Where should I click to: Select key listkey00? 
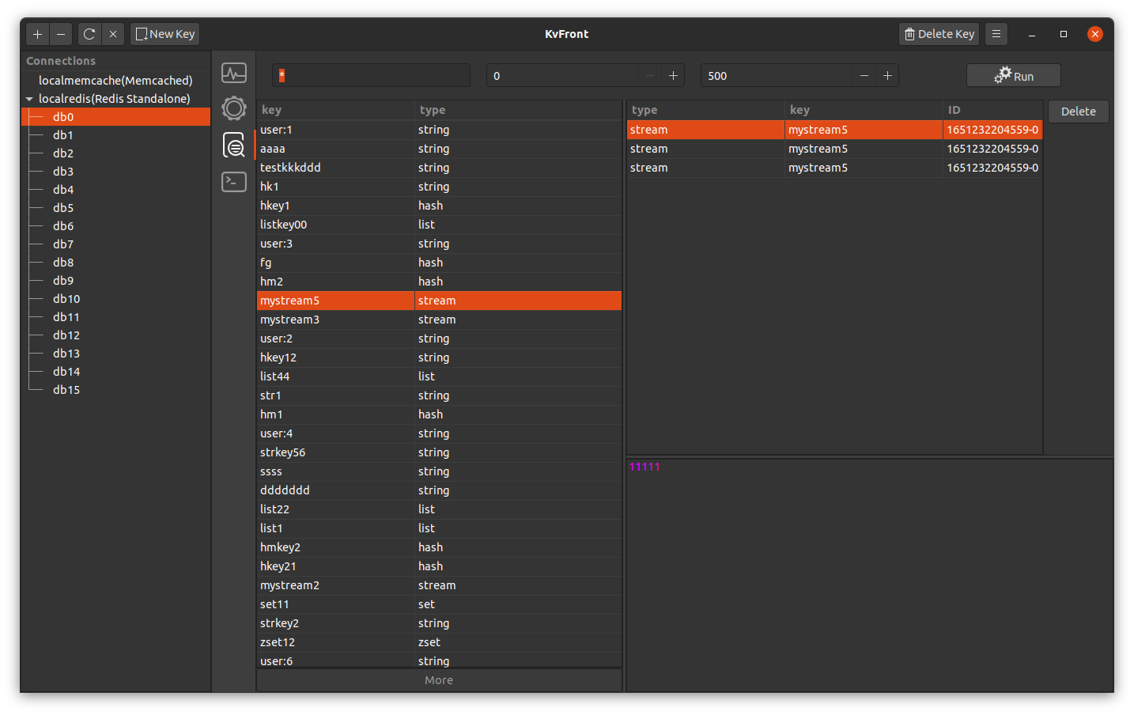point(439,225)
